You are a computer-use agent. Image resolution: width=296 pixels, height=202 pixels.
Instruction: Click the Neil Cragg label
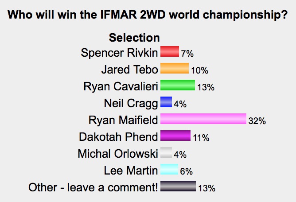(131, 104)
